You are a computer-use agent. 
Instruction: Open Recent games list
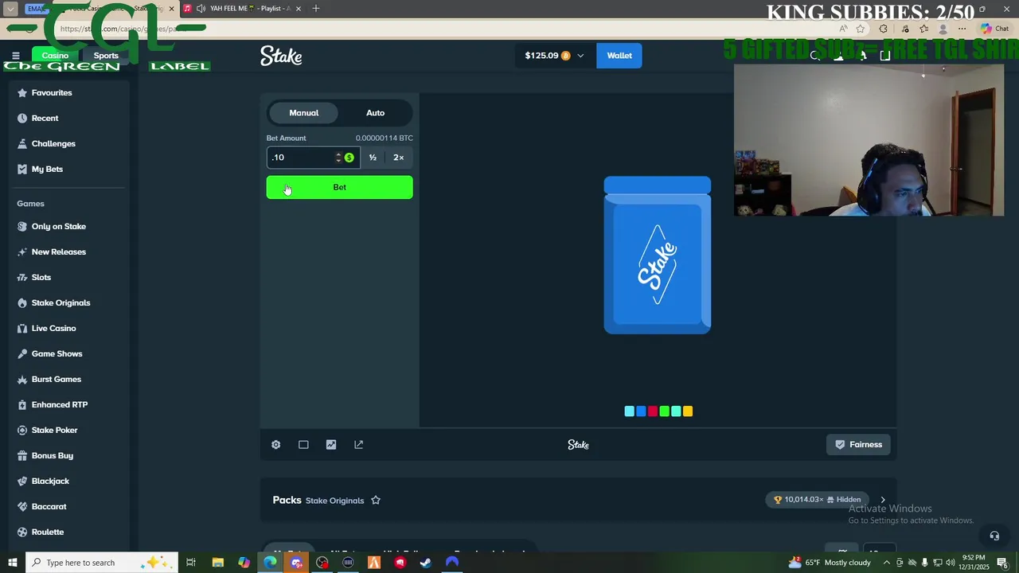45,118
